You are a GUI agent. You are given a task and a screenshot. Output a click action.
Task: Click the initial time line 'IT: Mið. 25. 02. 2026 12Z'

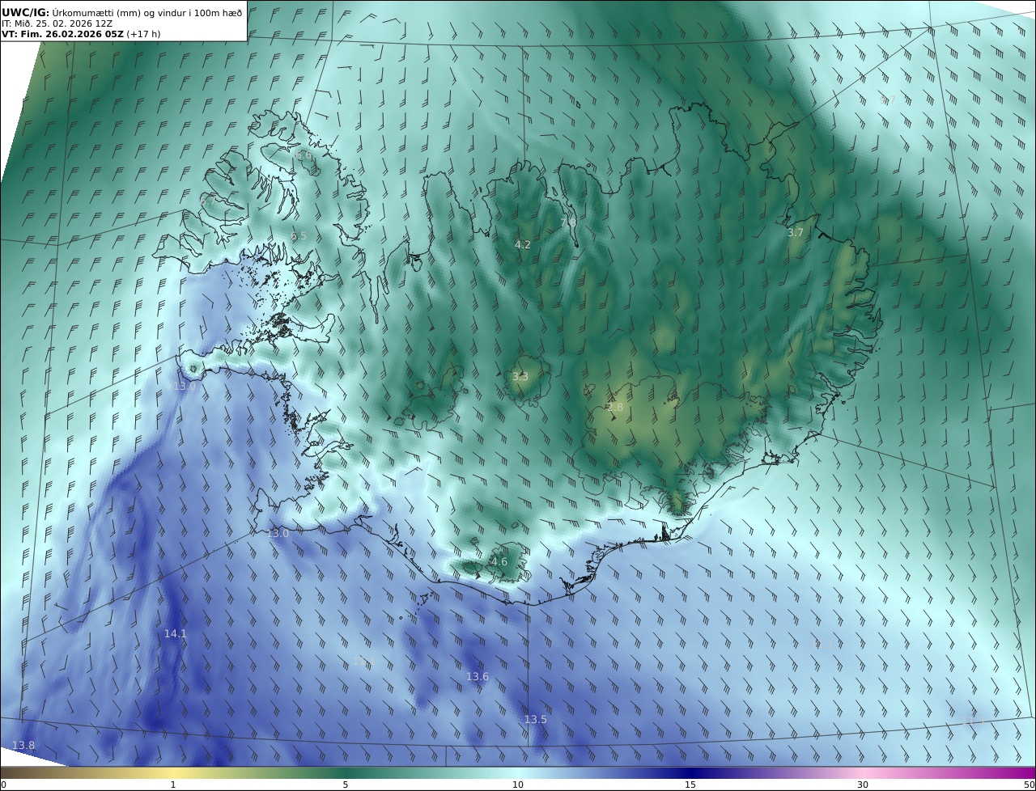click(57, 23)
